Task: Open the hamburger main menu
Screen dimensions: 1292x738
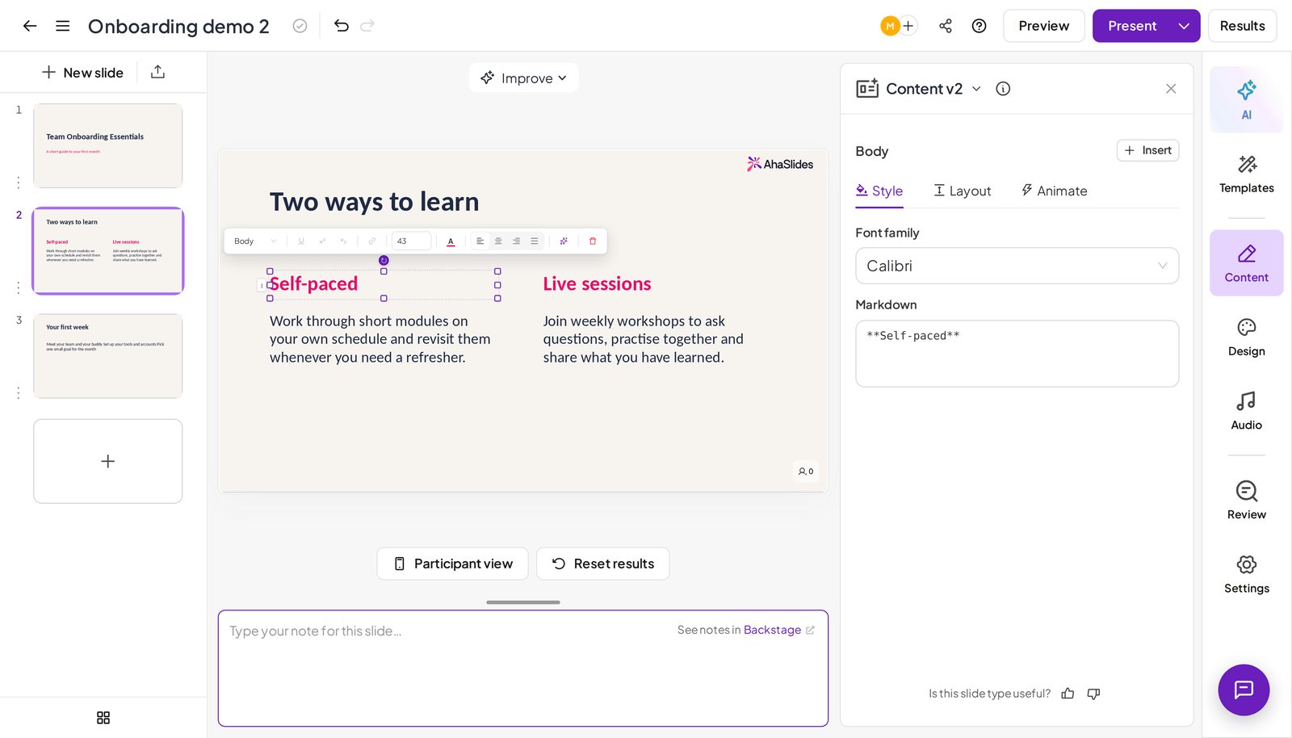Action: click(x=62, y=26)
